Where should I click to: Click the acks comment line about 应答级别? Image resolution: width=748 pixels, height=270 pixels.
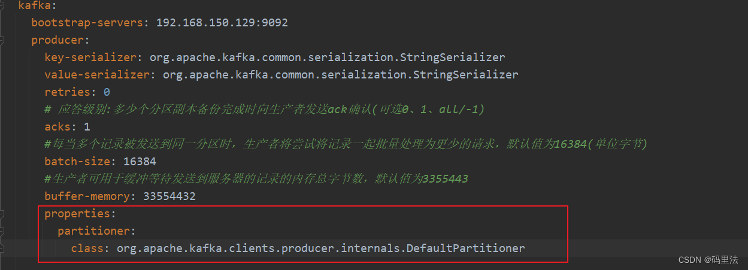click(264, 110)
